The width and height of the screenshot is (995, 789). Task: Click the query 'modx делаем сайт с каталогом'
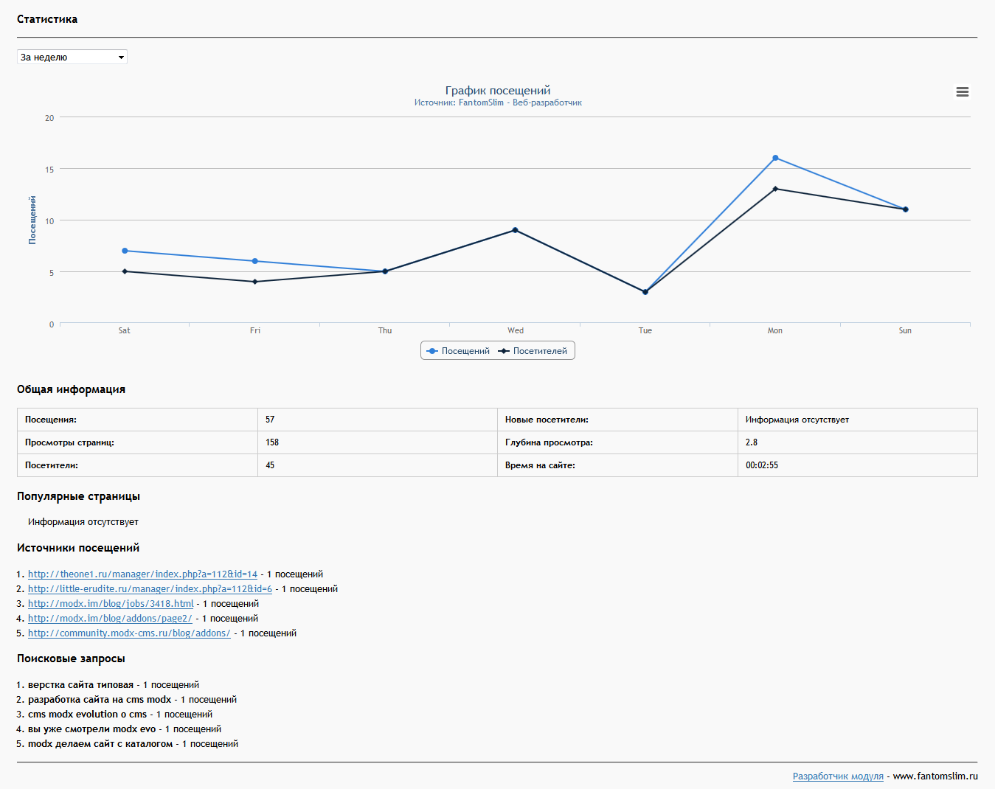tap(100, 744)
